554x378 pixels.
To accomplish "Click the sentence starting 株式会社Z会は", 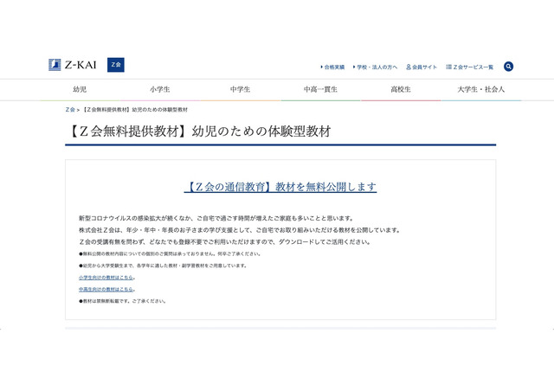I will (x=240, y=230).
